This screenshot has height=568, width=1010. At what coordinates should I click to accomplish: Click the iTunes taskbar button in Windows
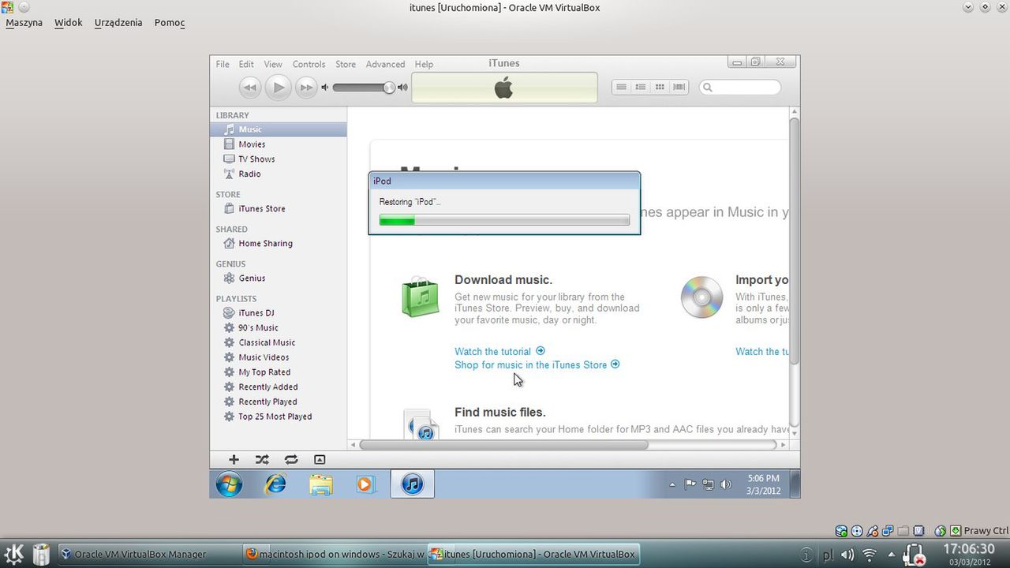click(413, 484)
